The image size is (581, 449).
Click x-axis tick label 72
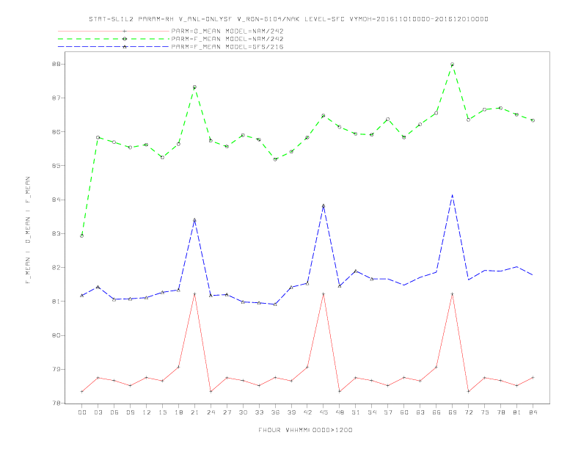(x=468, y=412)
